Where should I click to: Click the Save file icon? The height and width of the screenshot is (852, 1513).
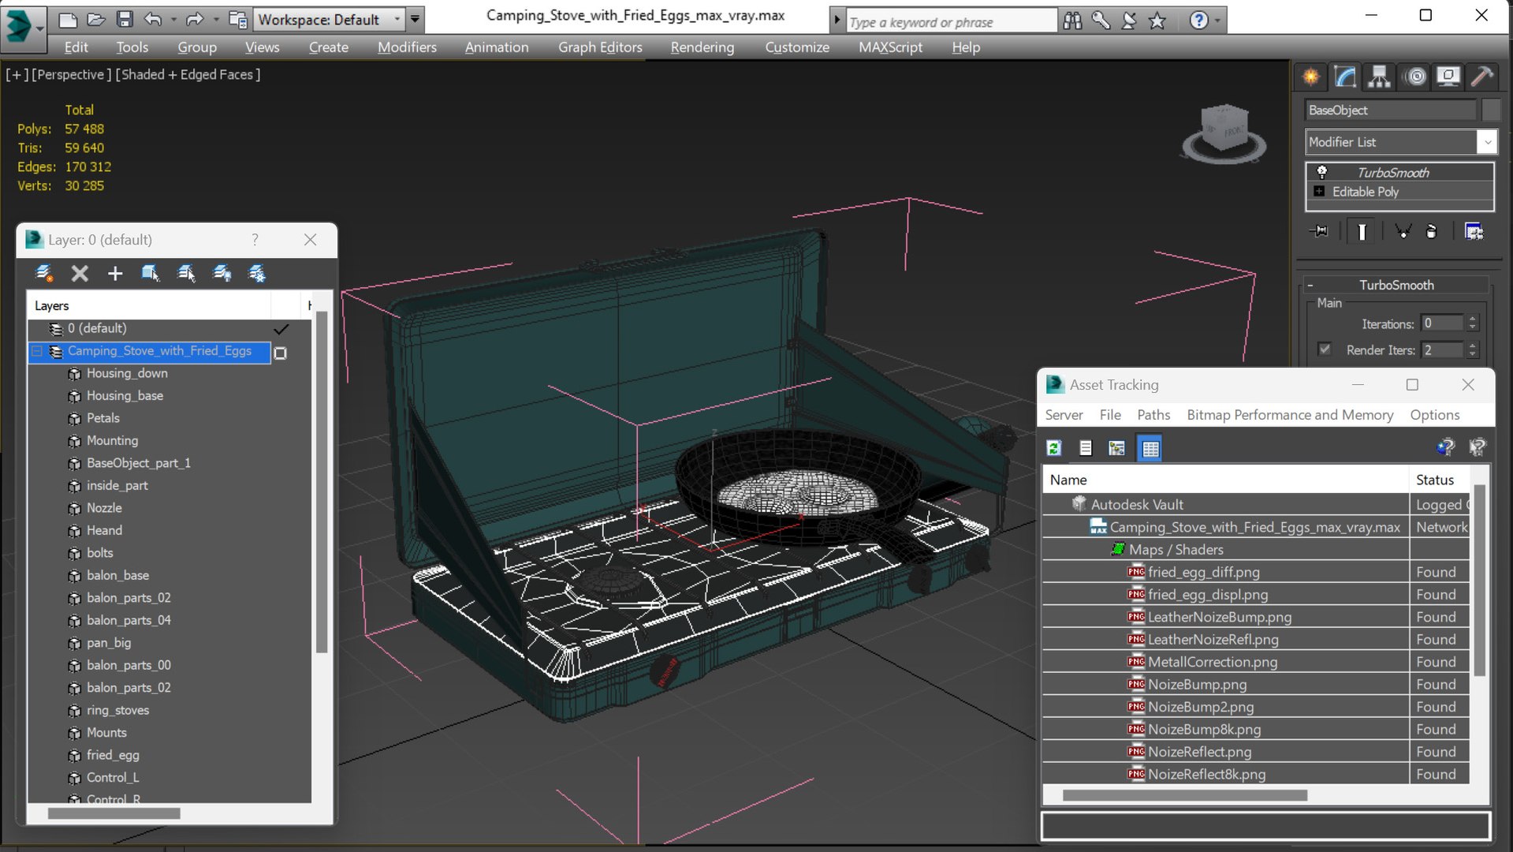point(125,19)
